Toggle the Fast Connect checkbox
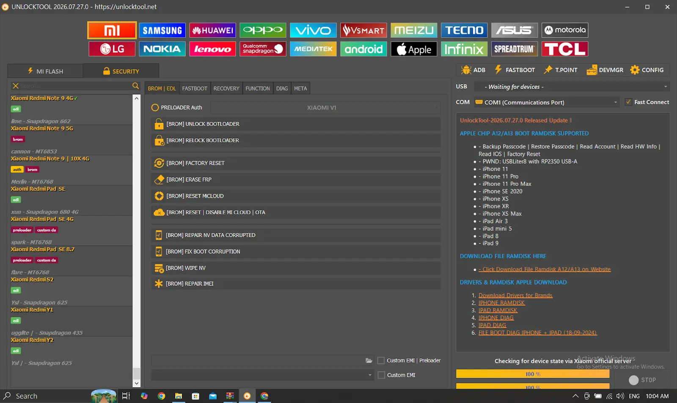 click(628, 102)
